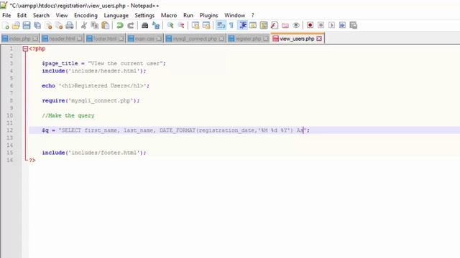Image resolution: width=460 pixels, height=258 pixels.
Task: Open the Run menu
Action: (188, 15)
